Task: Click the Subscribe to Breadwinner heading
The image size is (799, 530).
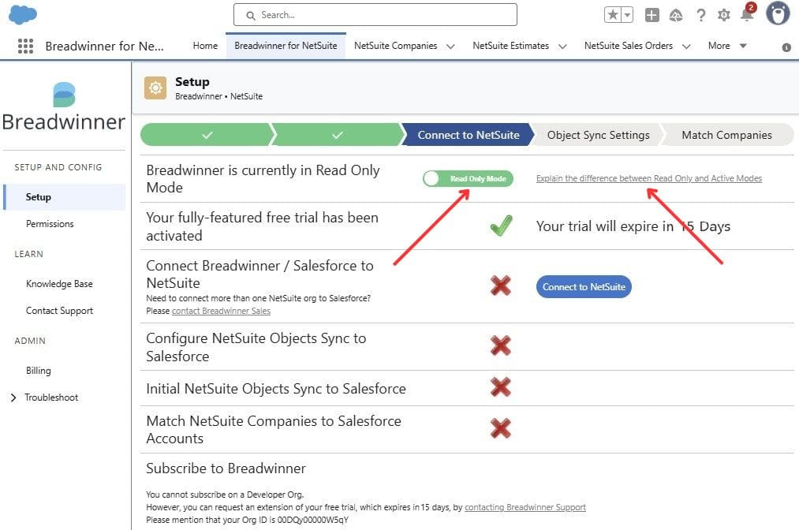Action: click(226, 468)
